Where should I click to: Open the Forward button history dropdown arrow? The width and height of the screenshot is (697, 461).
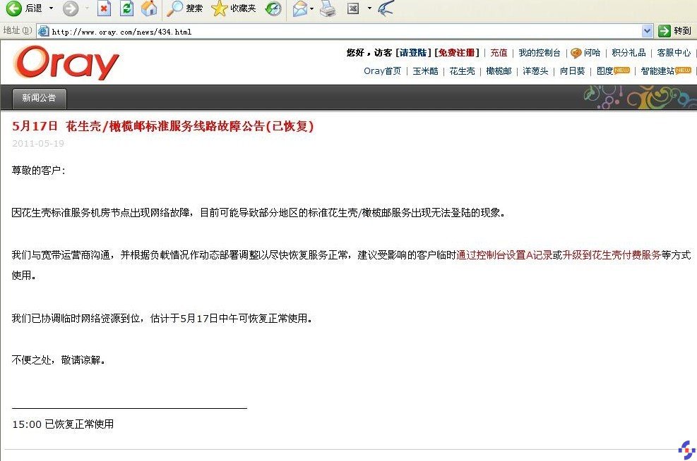[87, 8]
